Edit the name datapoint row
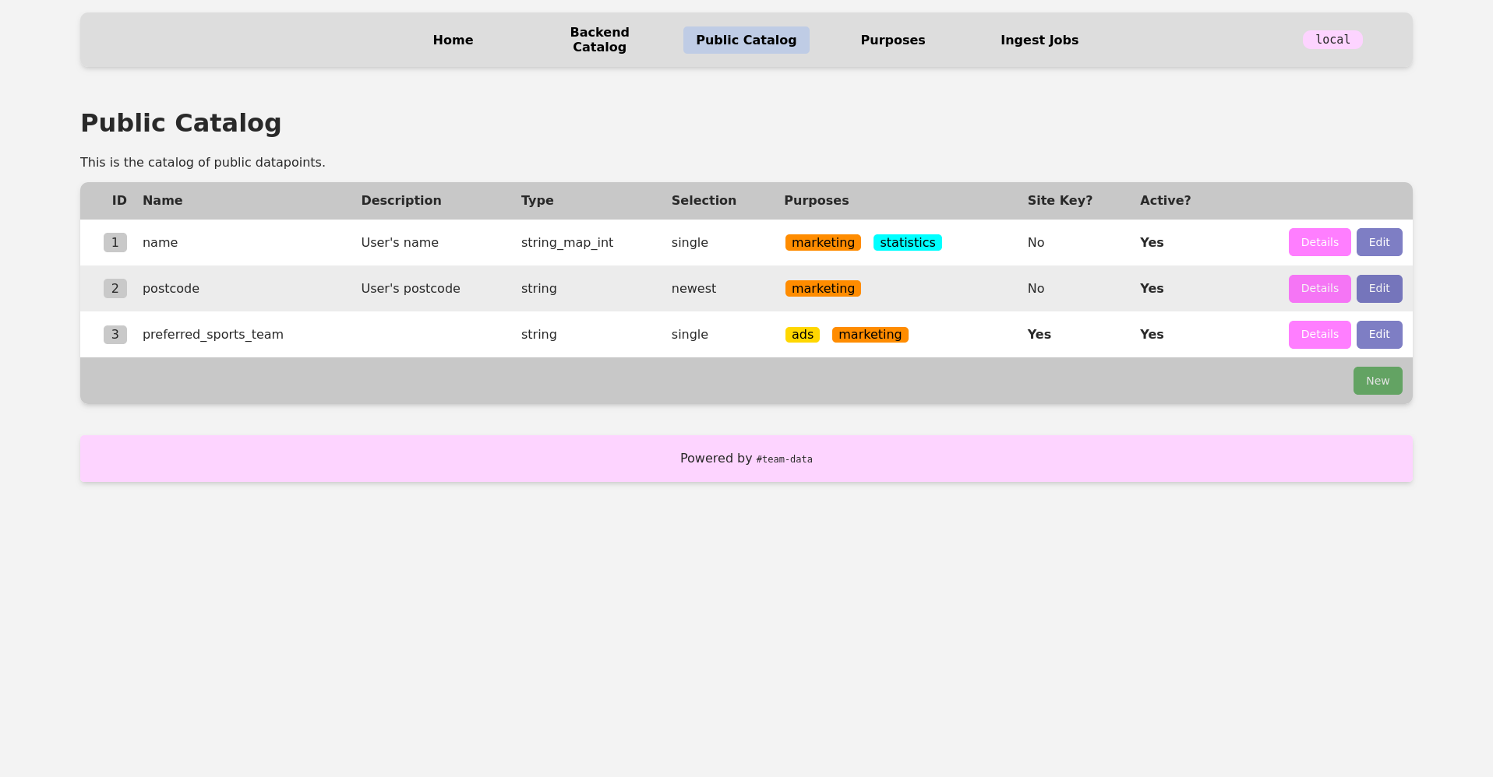Viewport: 1493px width, 777px height. 1378,242
